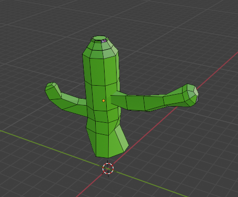Click the orange object origin dot

(x=104, y=101)
